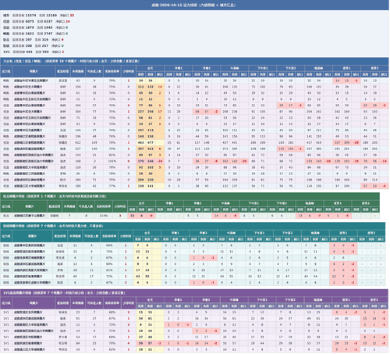This screenshot has width=390, height=354.
Task: Select the summary value 2622
Action: [x=30, y=34]
